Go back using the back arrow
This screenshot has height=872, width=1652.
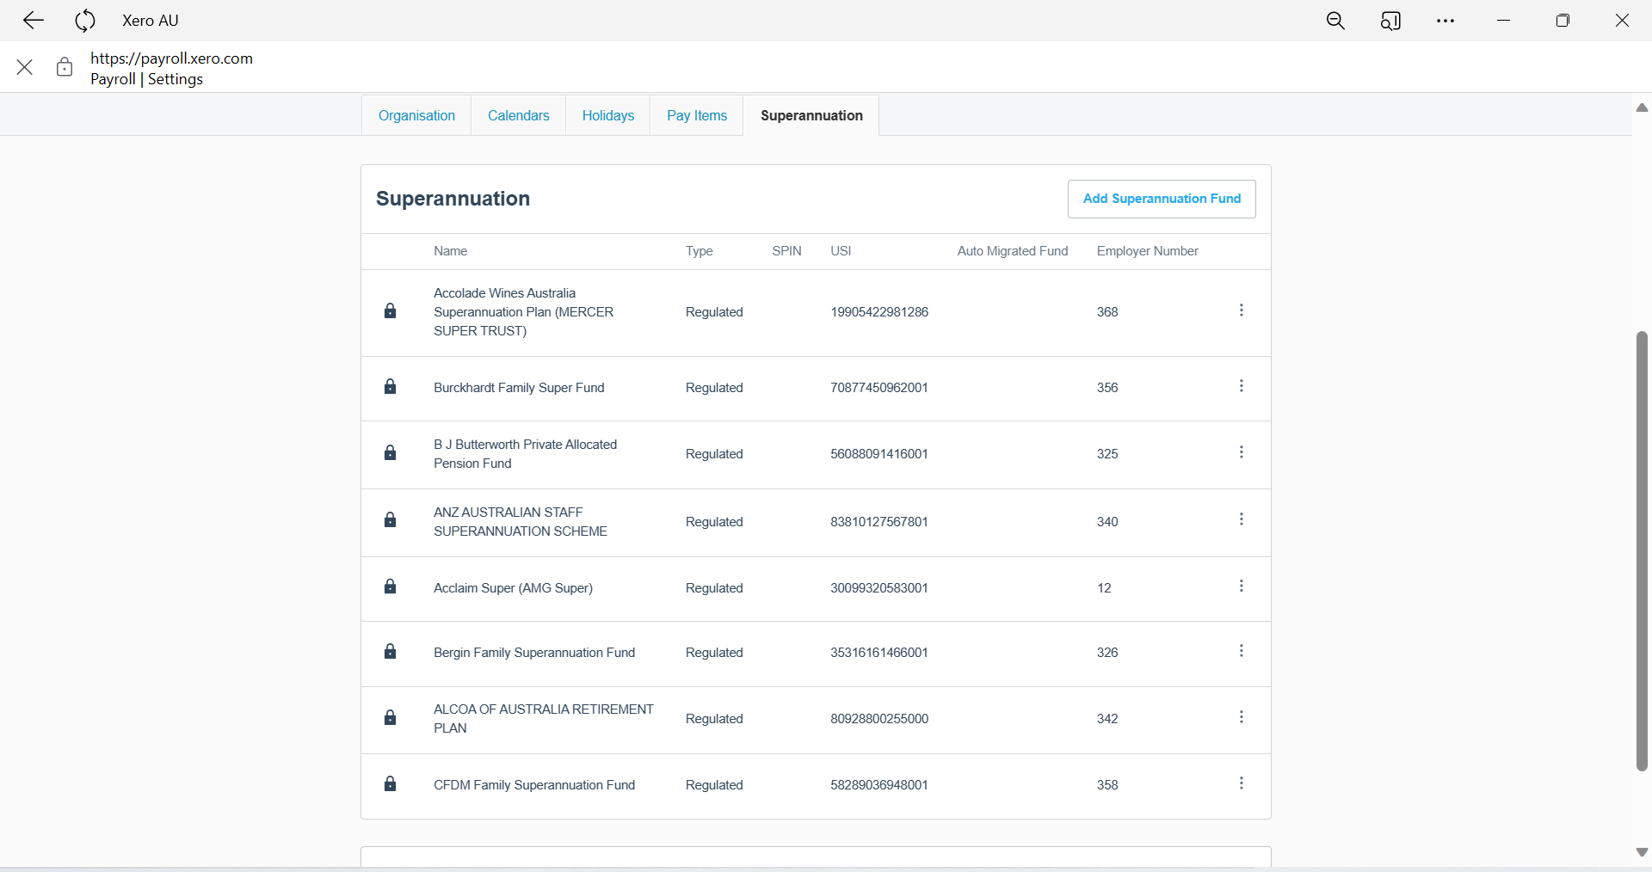34,21
